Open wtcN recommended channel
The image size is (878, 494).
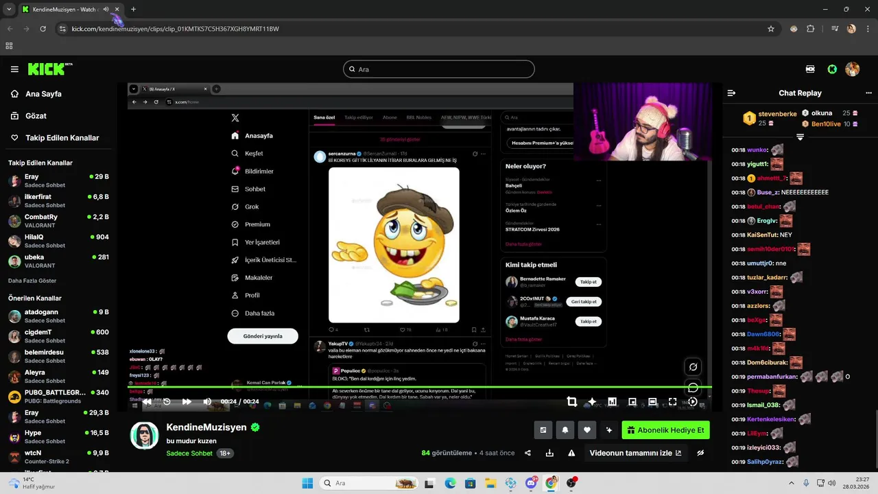(58, 456)
